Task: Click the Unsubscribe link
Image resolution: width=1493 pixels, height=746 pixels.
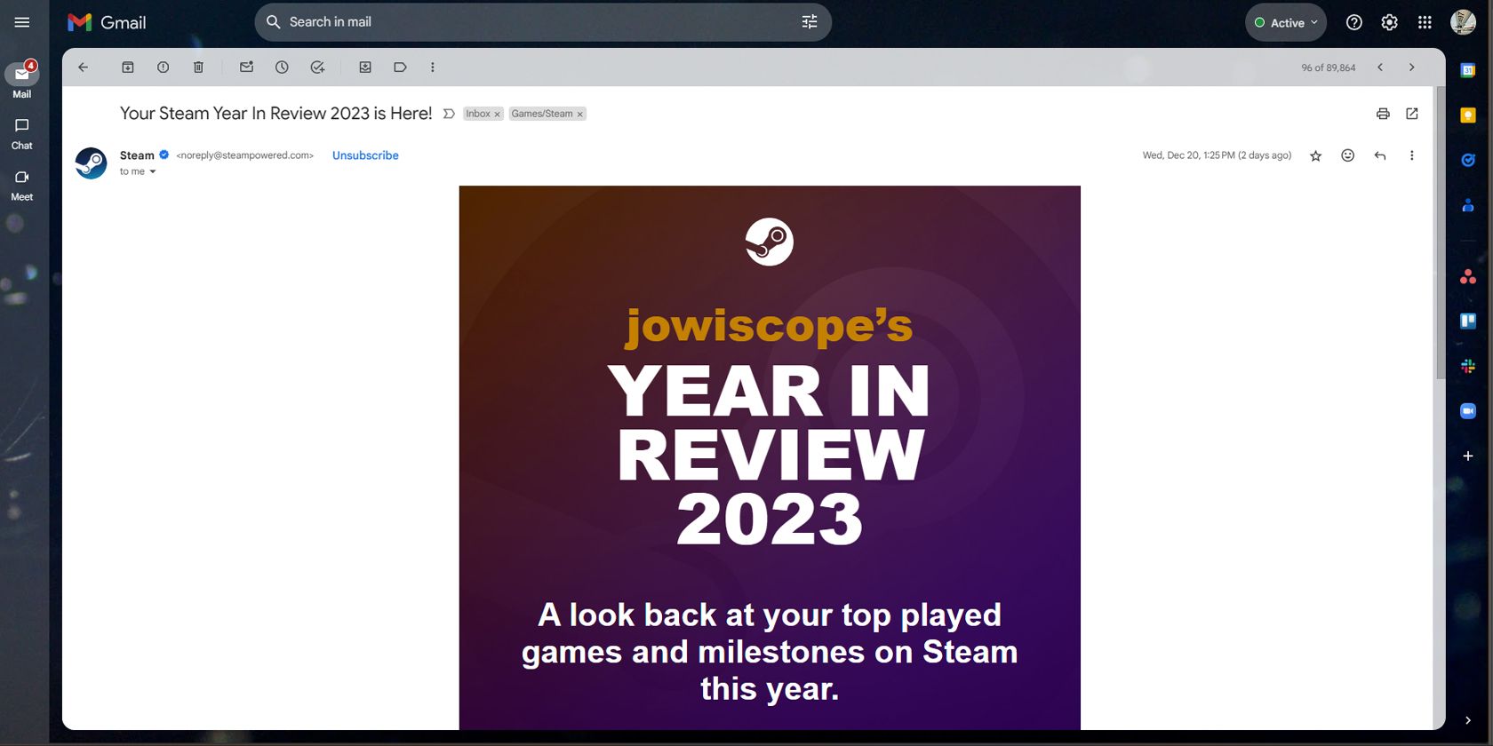Action: (365, 155)
